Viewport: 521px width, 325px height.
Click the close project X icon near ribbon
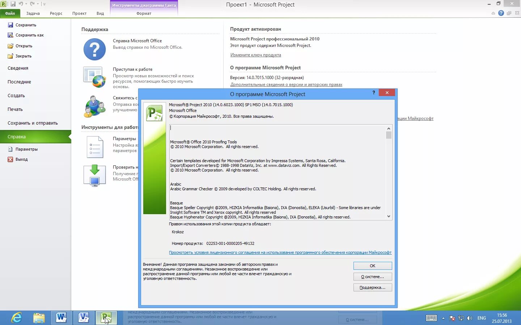[517, 13]
